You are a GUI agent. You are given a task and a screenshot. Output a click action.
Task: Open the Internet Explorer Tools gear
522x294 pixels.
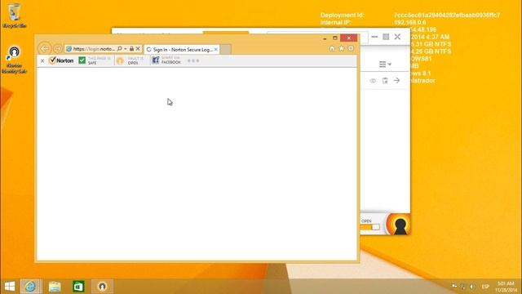(x=351, y=49)
